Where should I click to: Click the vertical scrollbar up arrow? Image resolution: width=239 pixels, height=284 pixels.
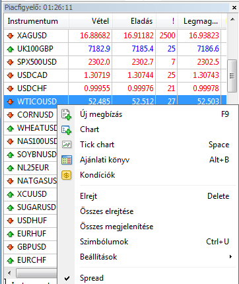[232, 20]
